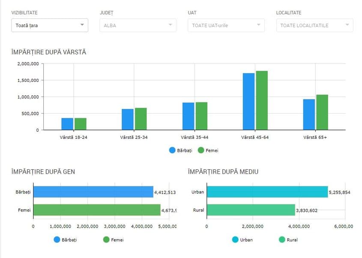Toggle Femei legend icon under age chart

click(200, 150)
